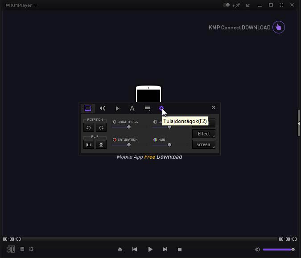Flip video horizontally
301x258 pixels.
[89, 145]
